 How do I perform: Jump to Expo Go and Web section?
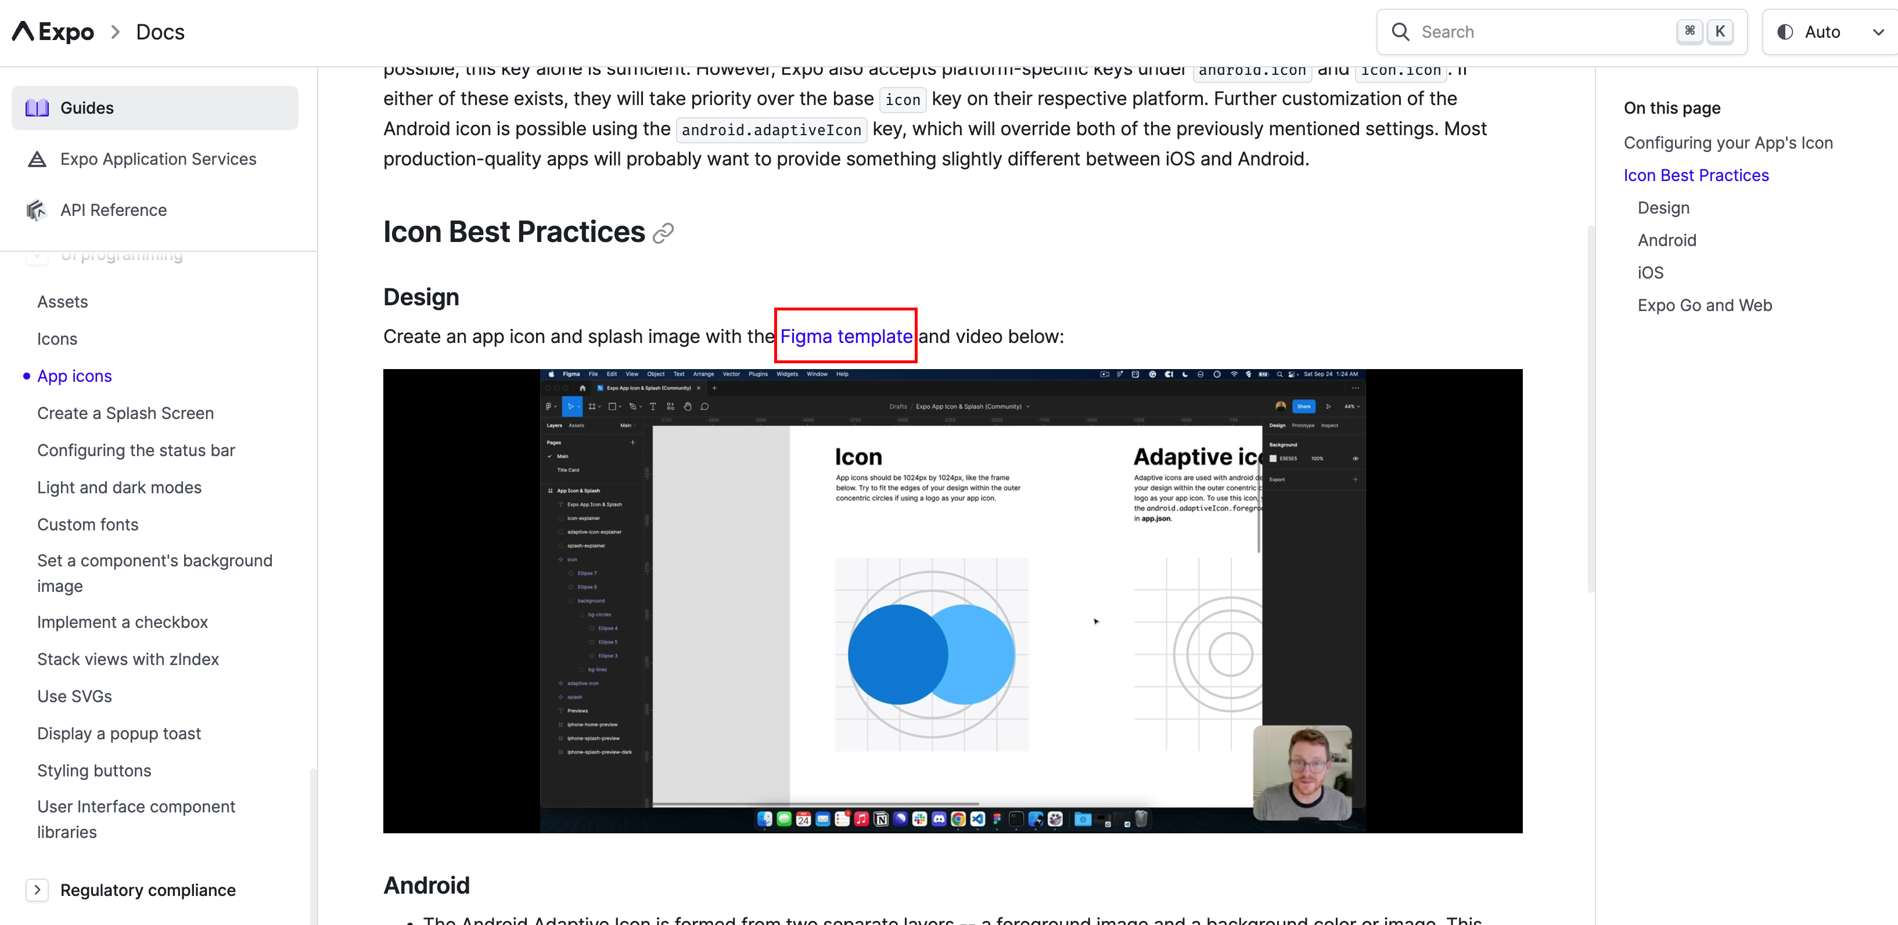coord(1704,305)
